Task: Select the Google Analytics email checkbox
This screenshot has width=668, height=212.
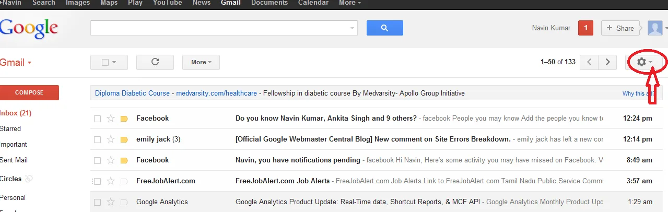Action: tap(97, 202)
